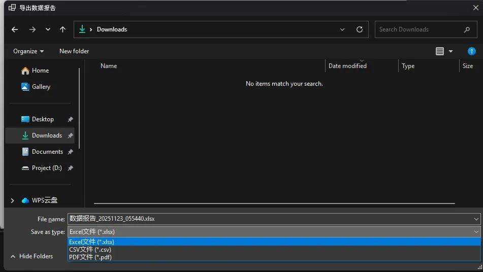Open the Organize menu

[x=28, y=51]
